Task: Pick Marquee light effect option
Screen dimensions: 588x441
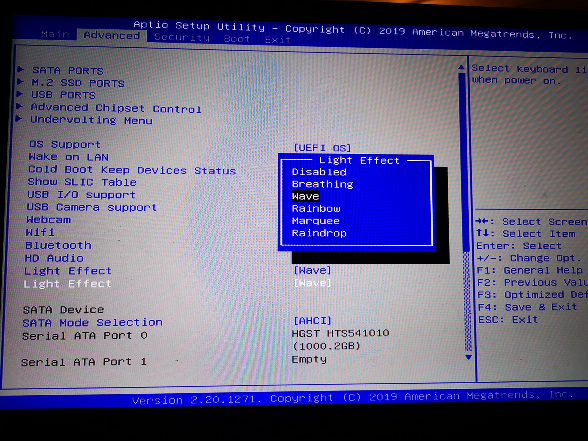Action: pyautogui.click(x=316, y=221)
